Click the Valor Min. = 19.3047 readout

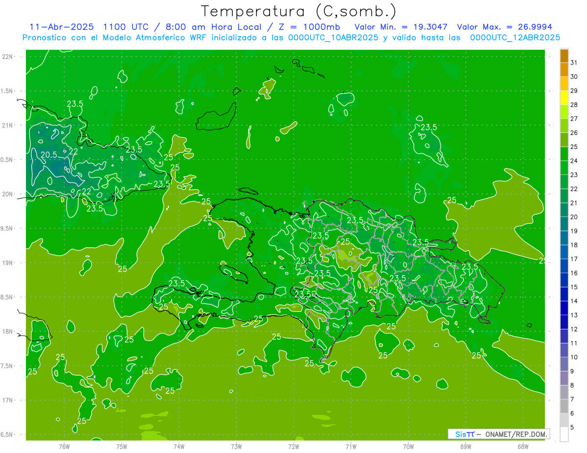(x=401, y=27)
